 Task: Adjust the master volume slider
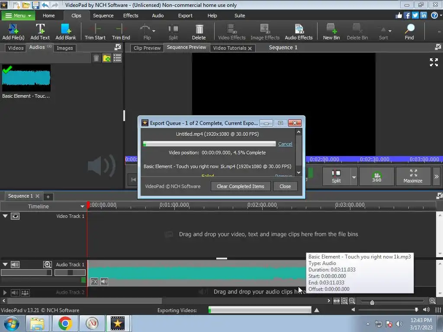[x=416, y=310]
